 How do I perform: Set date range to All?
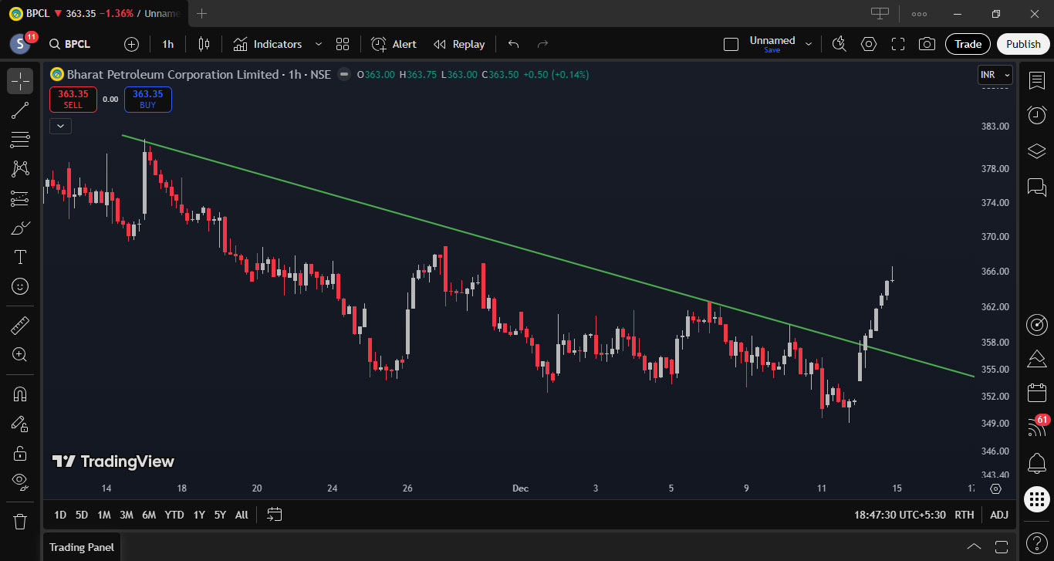pyautogui.click(x=242, y=515)
